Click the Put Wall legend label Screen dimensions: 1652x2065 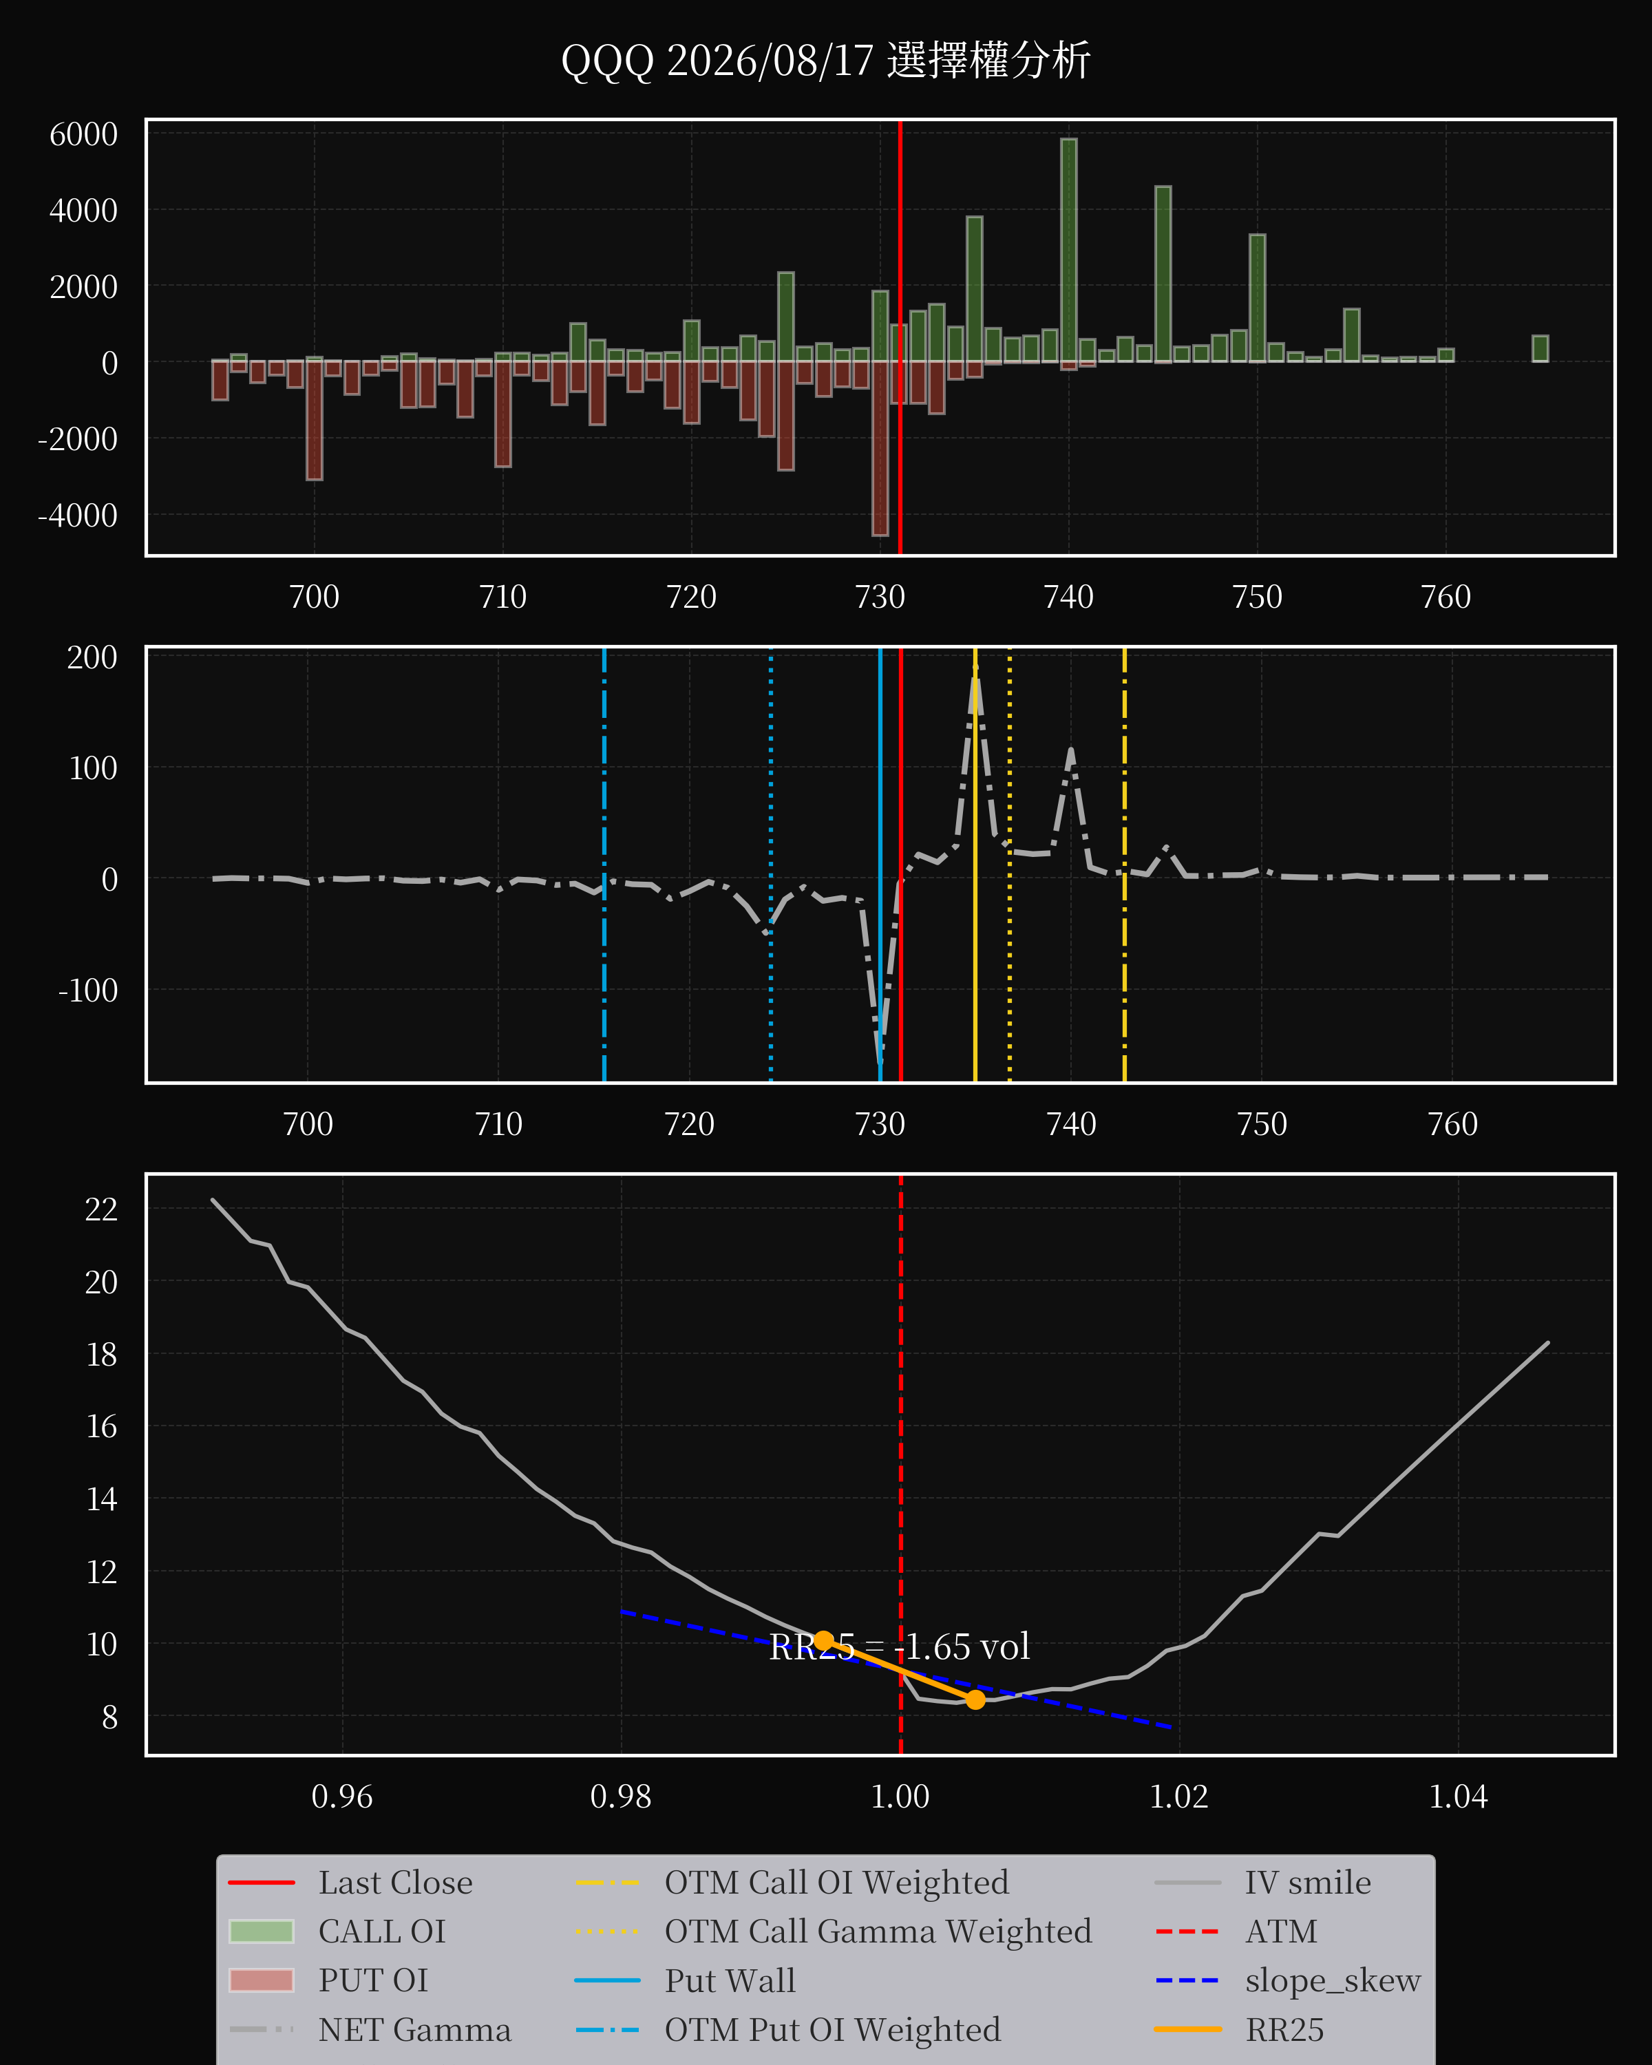pyautogui.click(x=730, y=1980)
